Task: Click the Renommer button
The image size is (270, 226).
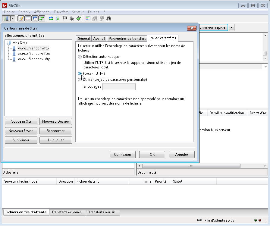Action: (x=56, y=131)
